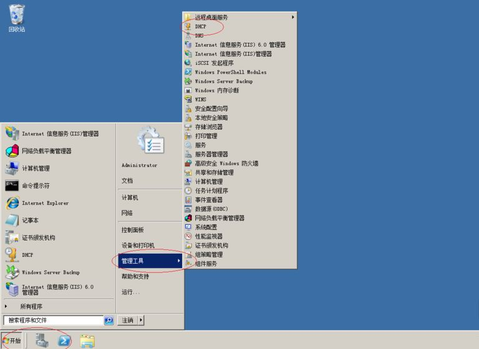Click the 开始 Start button
Image resolution: width=479 pixels, height=349 pixels.
click(x=12, y=341)
